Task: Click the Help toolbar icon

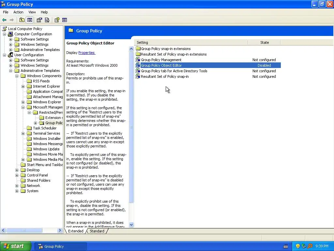Action: (x=57, y=20)
